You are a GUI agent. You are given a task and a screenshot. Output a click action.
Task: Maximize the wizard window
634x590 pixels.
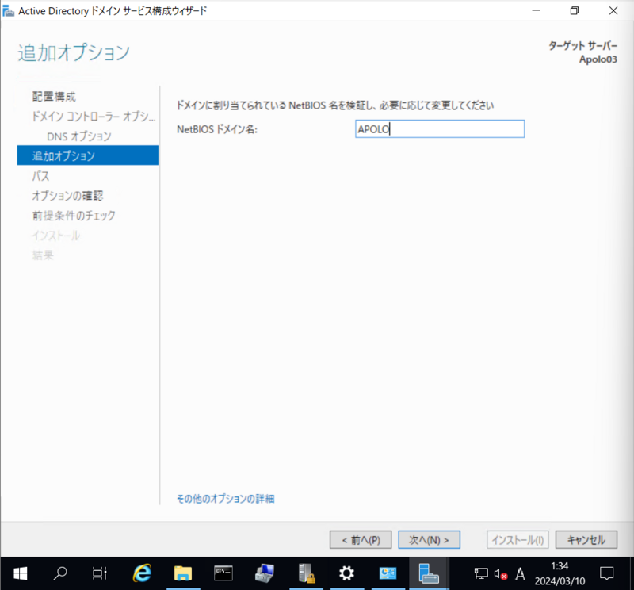(x=574, y=10)
